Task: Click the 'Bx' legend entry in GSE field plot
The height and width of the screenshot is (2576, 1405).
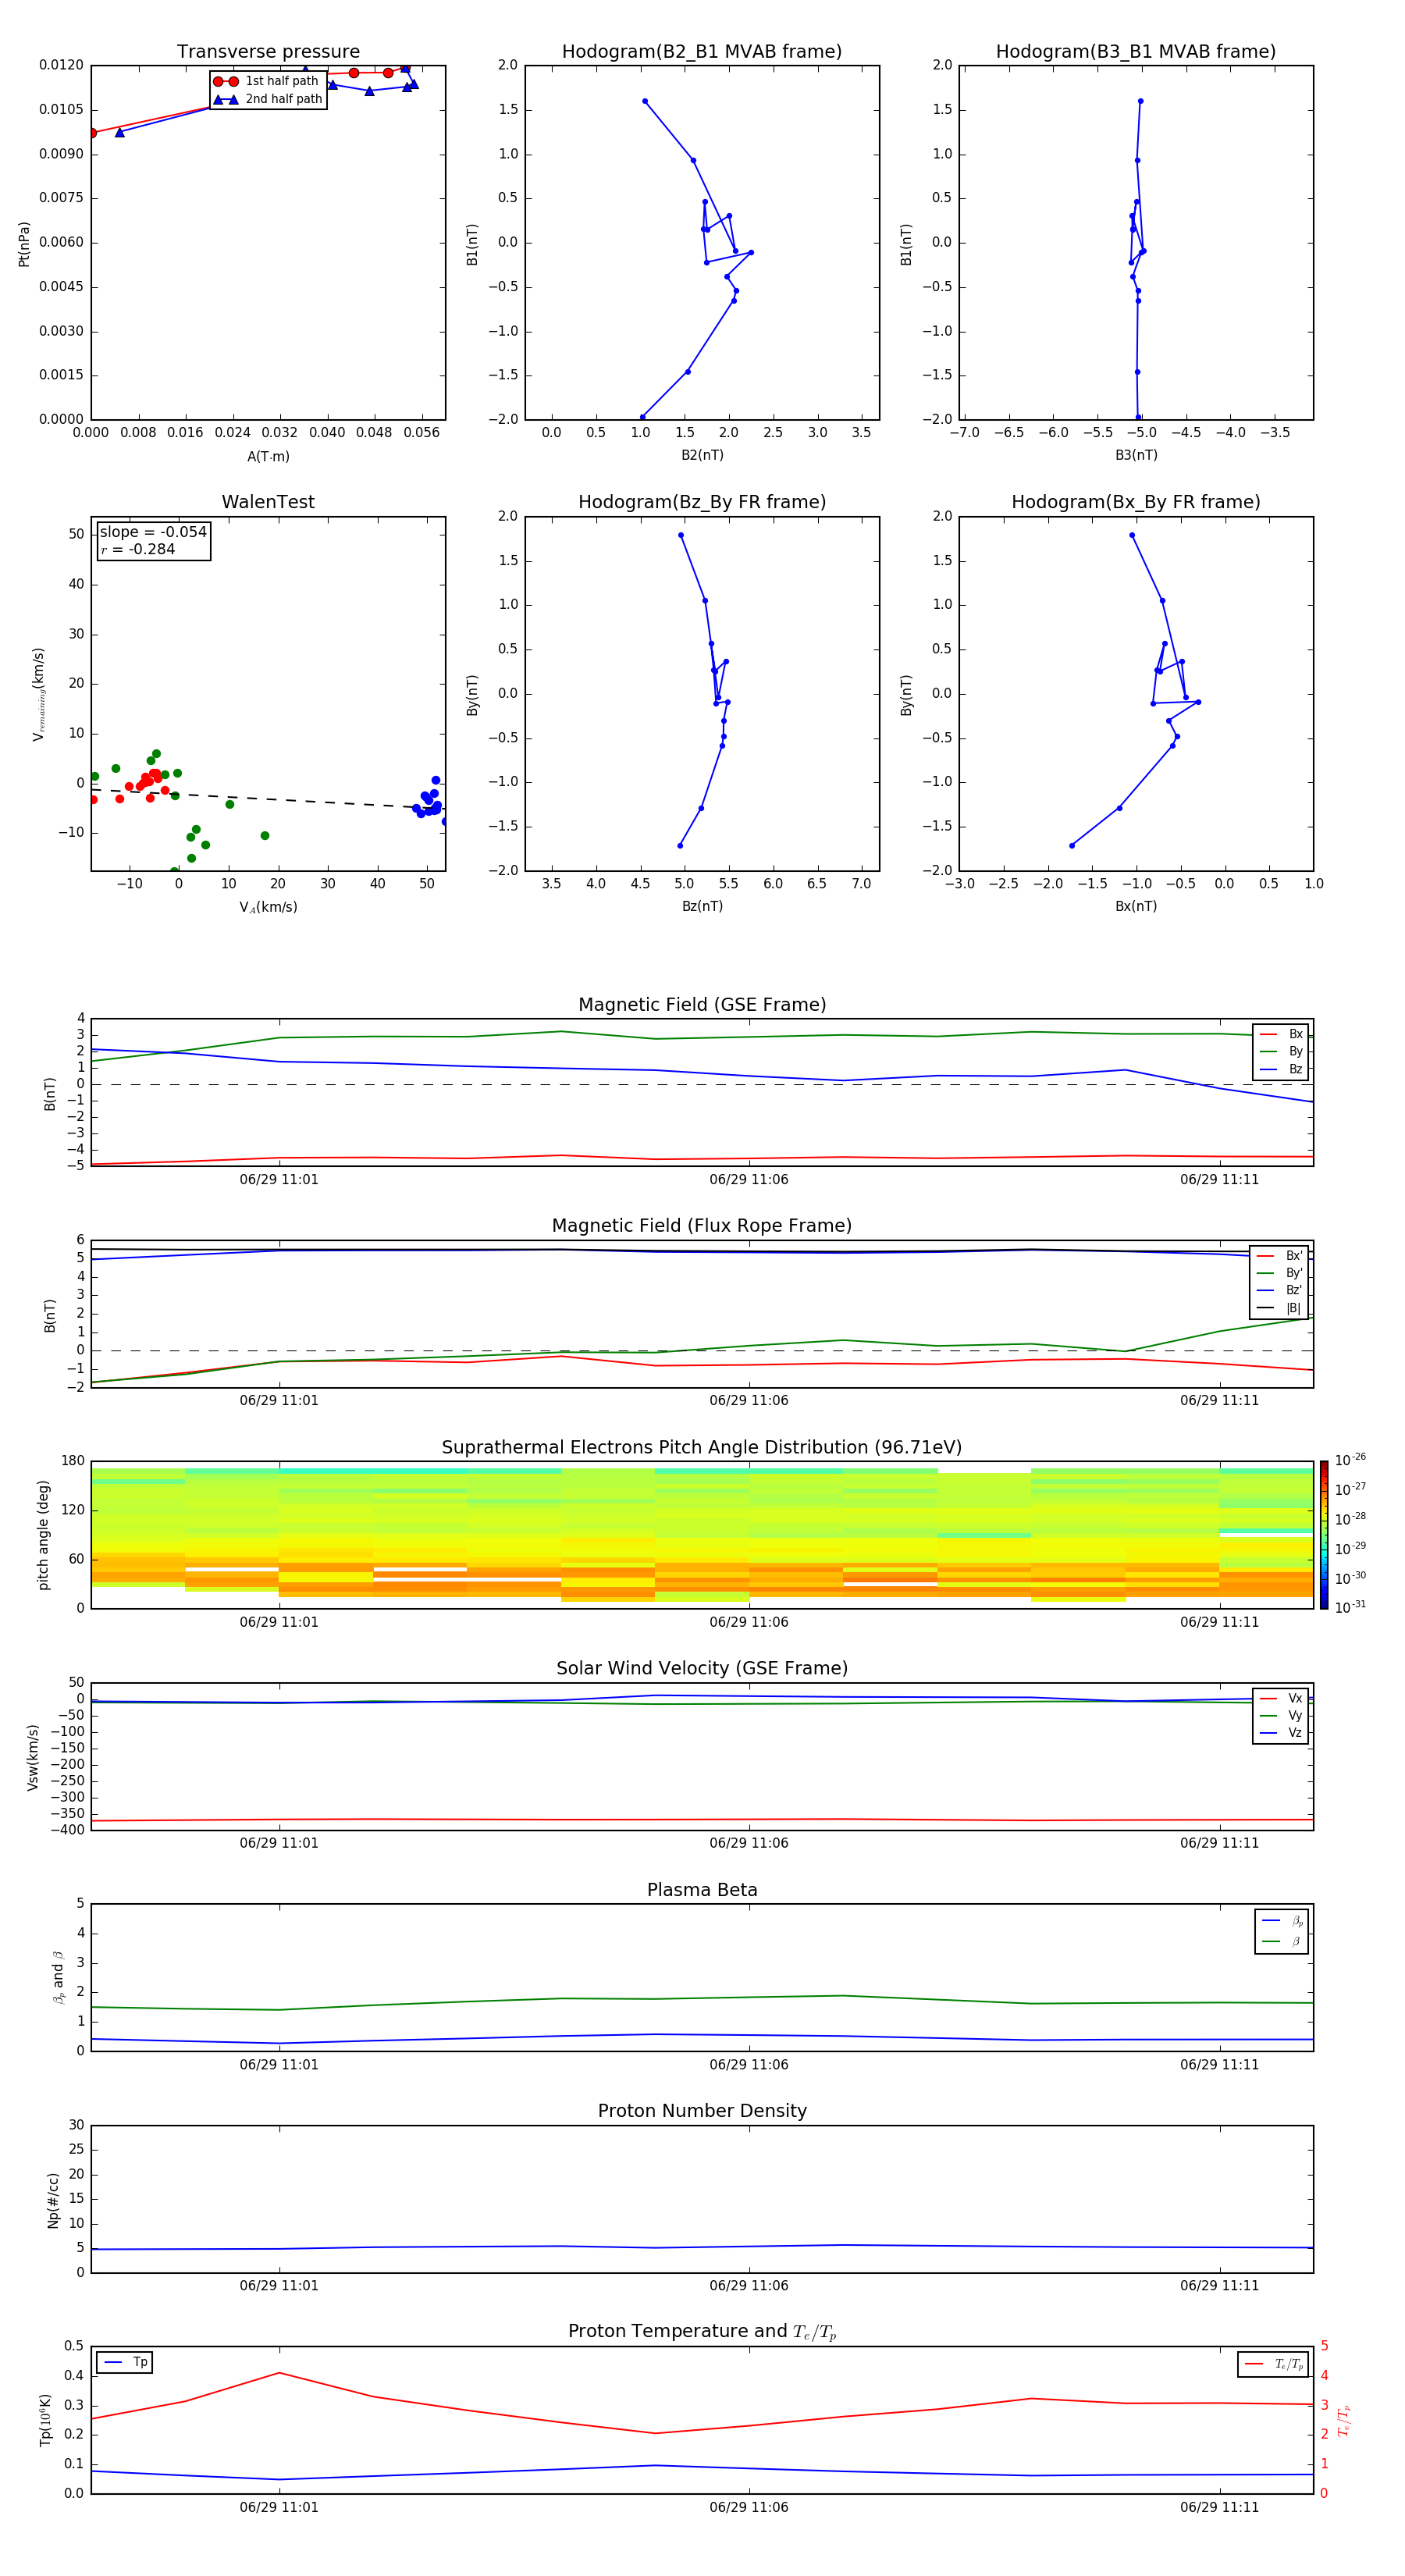Action: (x=1281, y=1034)
